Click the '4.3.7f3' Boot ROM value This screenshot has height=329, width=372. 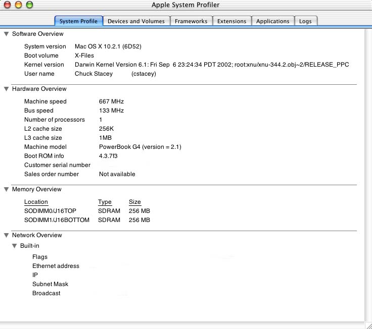pos(108,156)
